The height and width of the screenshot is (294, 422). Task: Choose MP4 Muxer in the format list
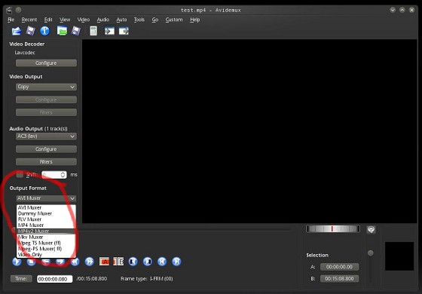click(x=31, y=225)
